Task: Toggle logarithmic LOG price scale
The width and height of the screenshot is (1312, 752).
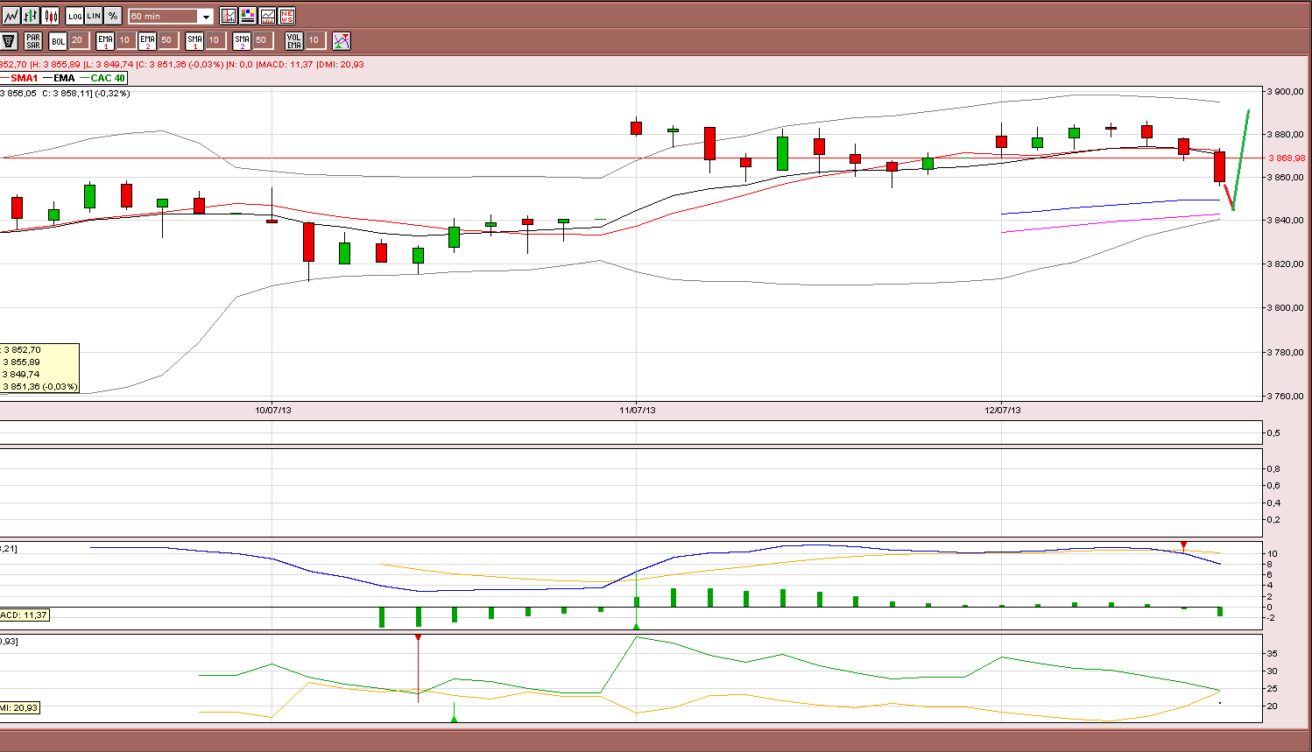Action: point(74,16)
